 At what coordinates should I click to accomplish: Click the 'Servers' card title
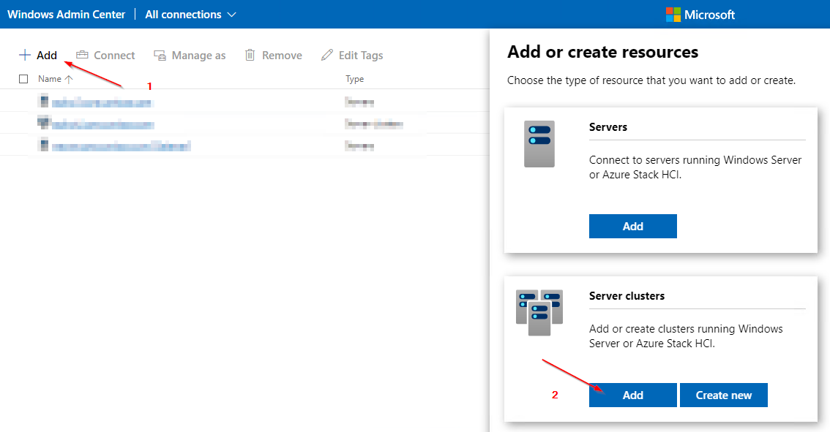(x=608, y=127)
